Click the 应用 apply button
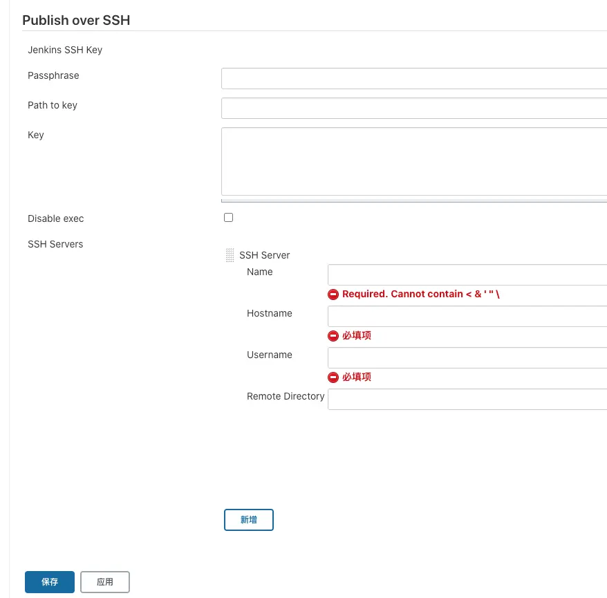The height and width of the screenshot is (598, 607). point(105,581)
